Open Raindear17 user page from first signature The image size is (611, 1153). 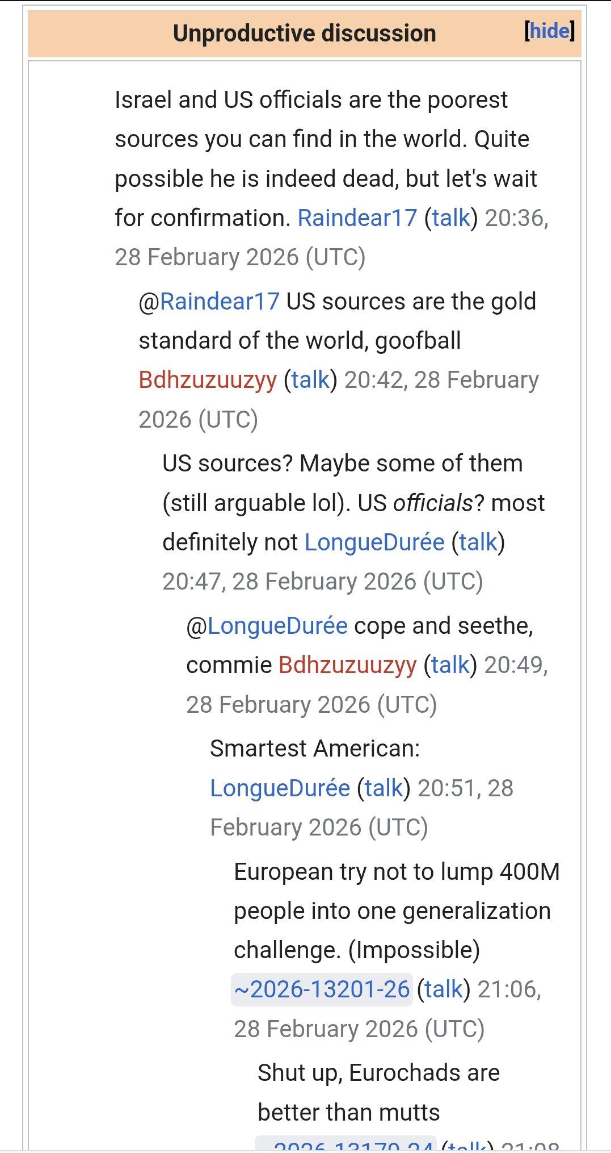click(x=357, y=218)
